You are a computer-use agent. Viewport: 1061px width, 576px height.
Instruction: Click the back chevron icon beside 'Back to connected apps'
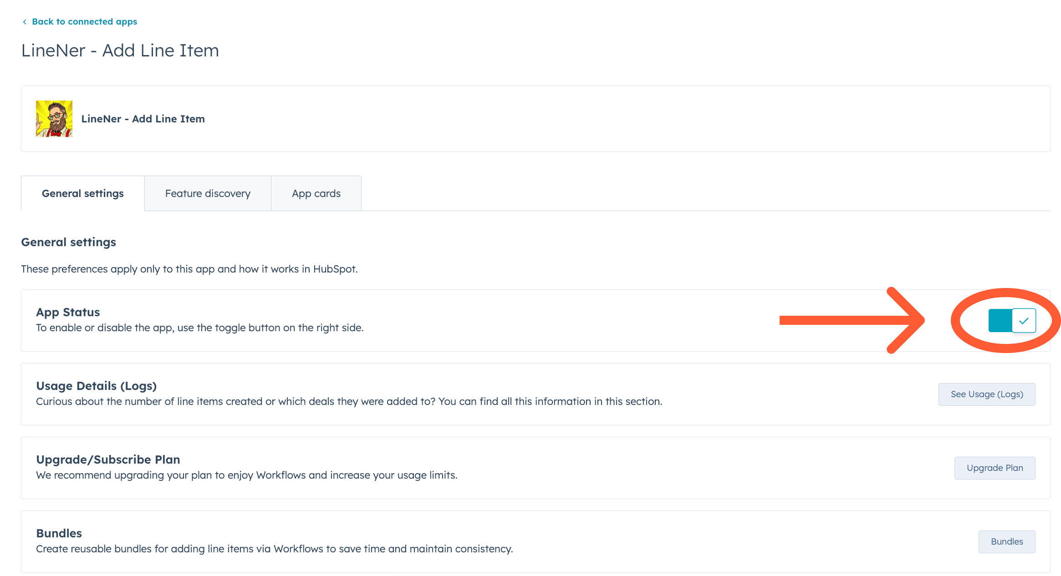pyautogui.click(x=25, y=22)
